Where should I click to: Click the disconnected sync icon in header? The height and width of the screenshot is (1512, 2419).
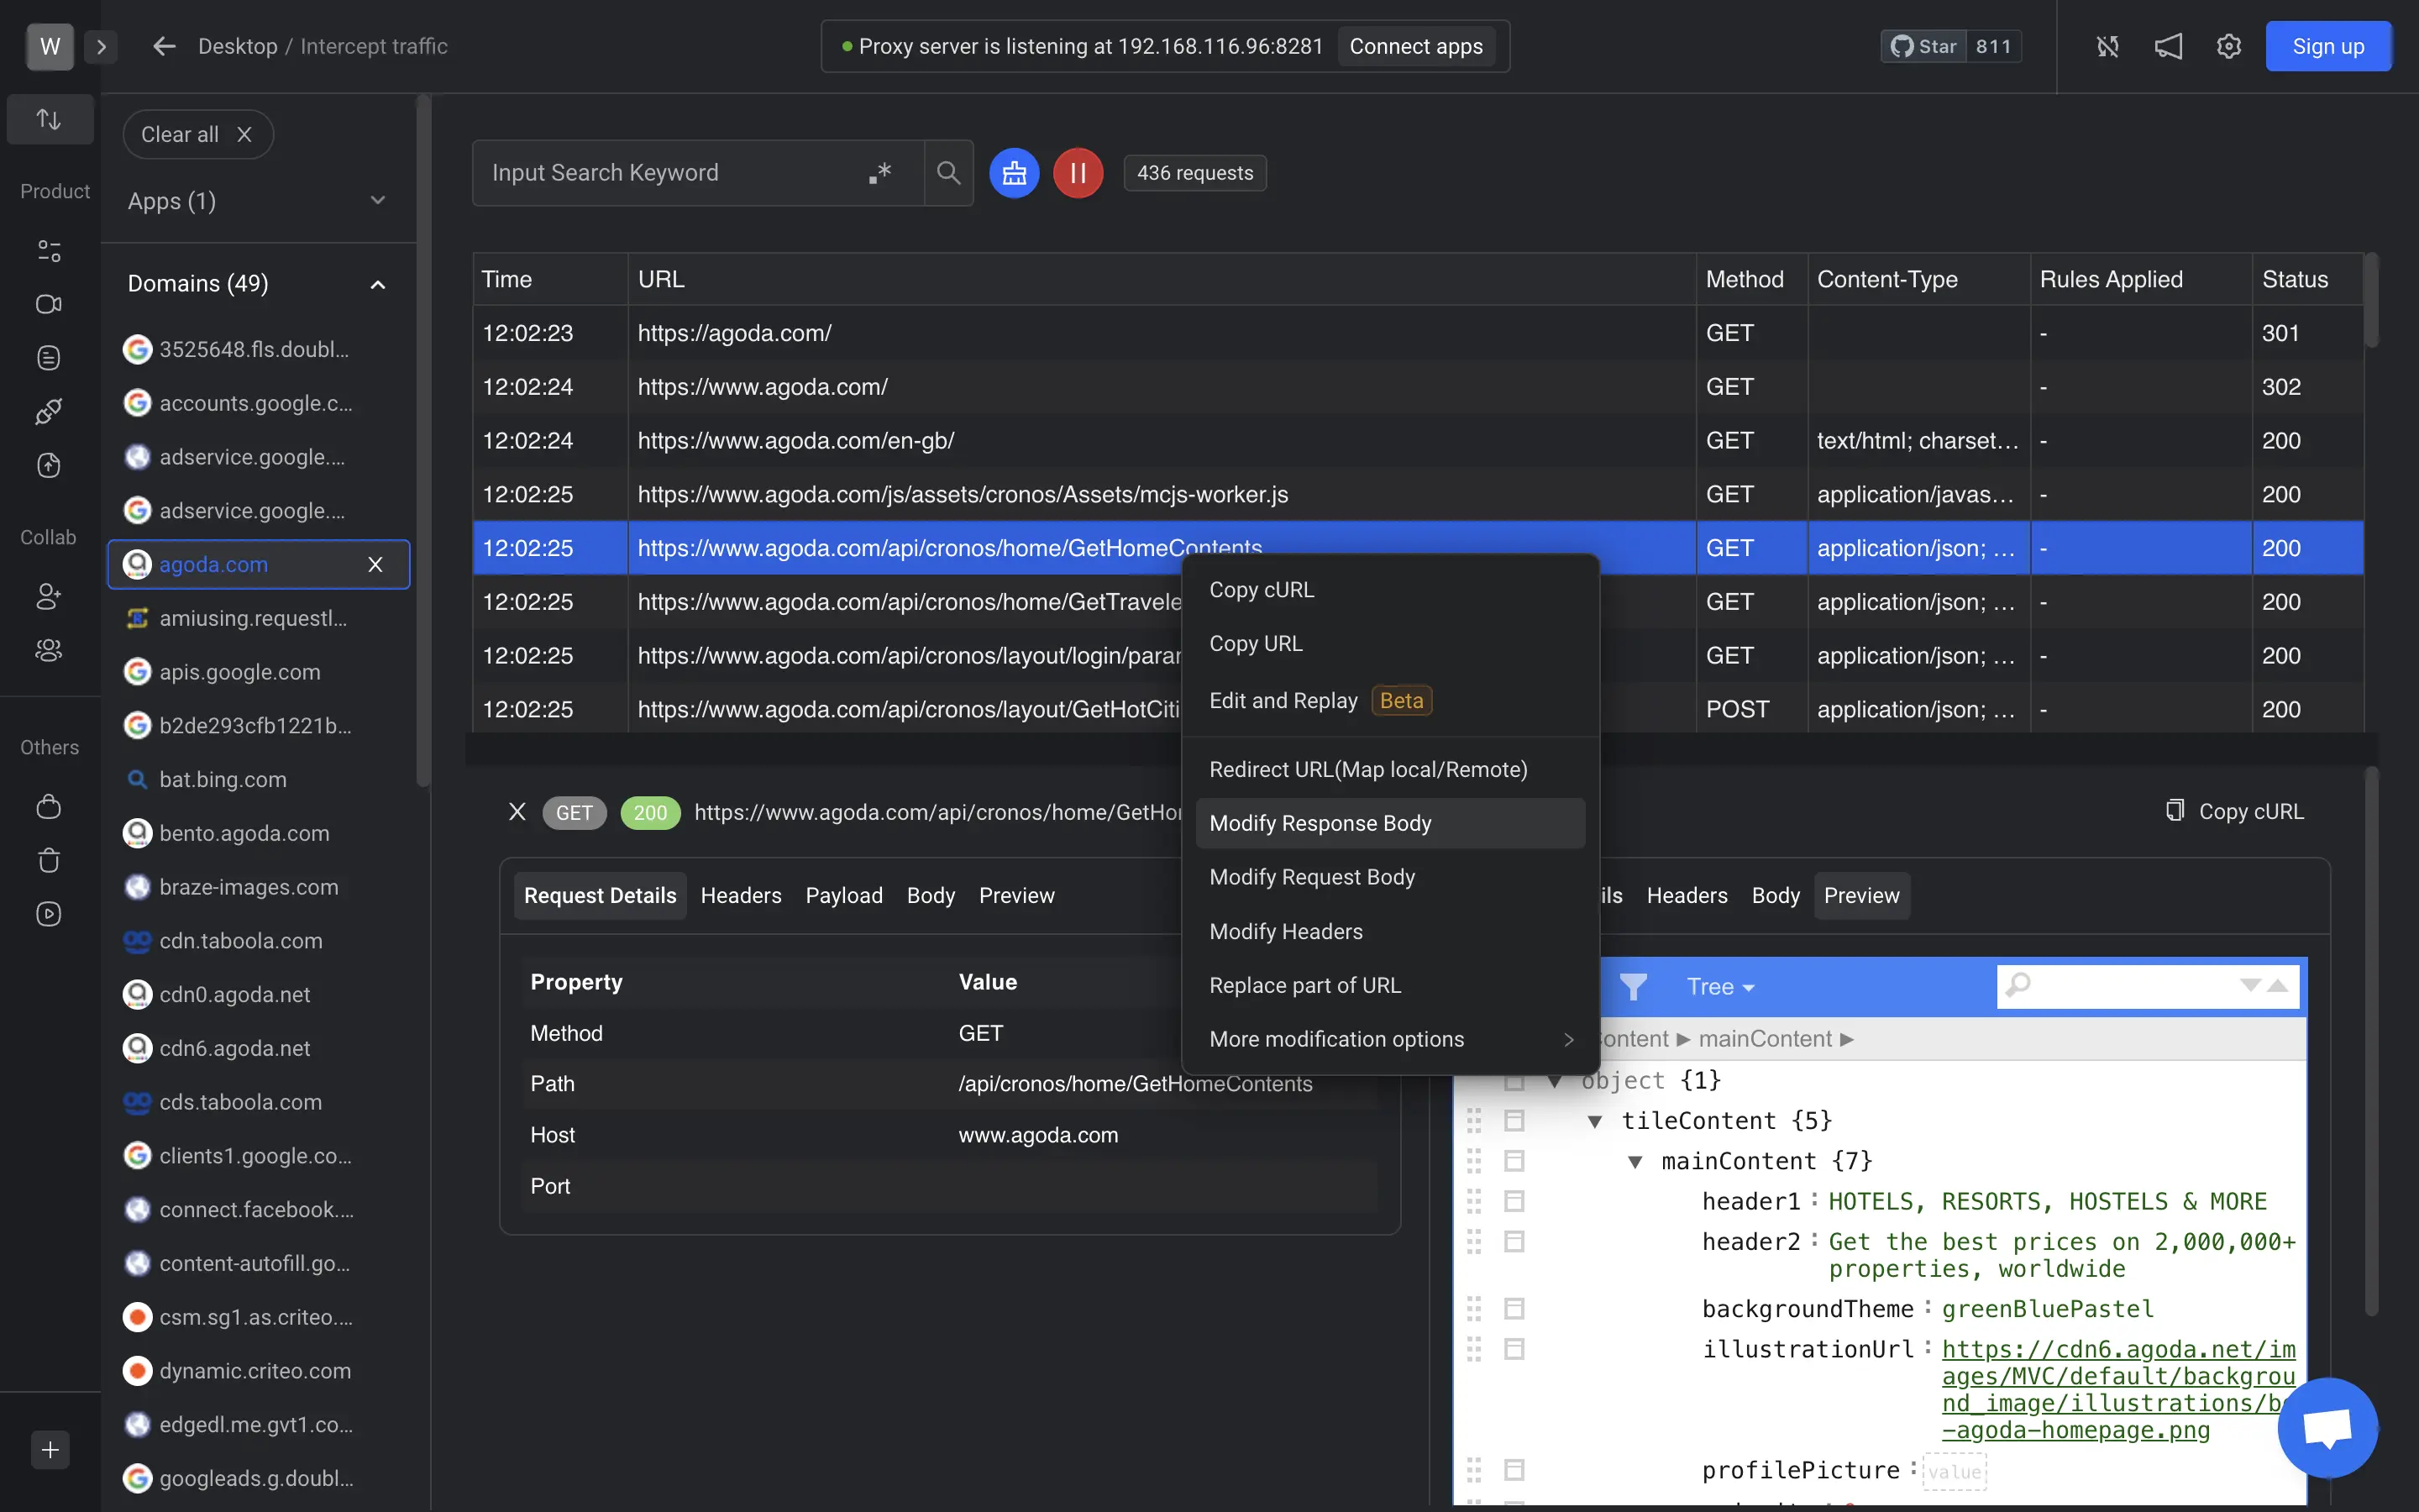click(2108, 46)
